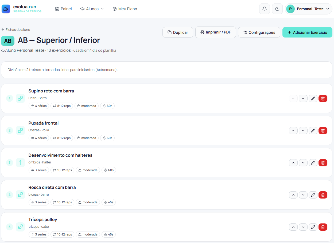The width and height of the screenshot is (334, 243).
Task: Expand the Alunos dropdown menu
Action: coord(92,9)
